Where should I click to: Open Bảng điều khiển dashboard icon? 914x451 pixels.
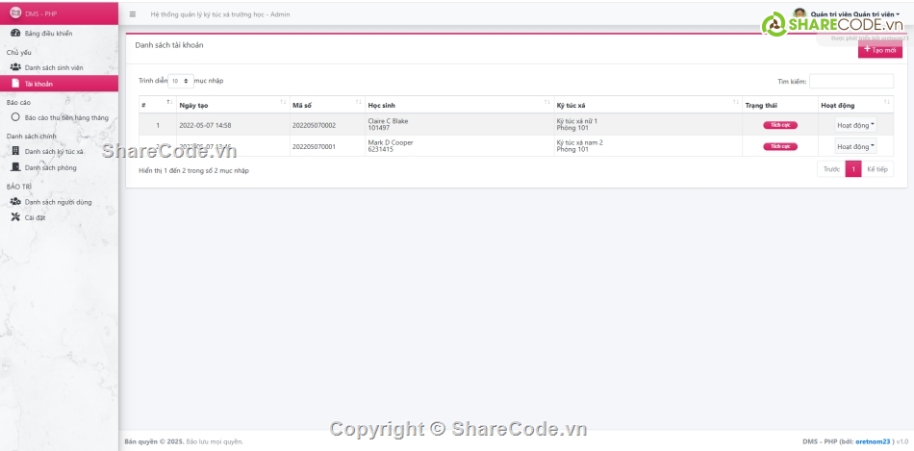point(15,33)
